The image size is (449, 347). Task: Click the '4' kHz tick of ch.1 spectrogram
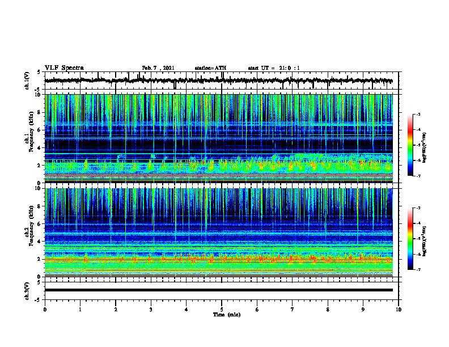click(x=39, y=148)
